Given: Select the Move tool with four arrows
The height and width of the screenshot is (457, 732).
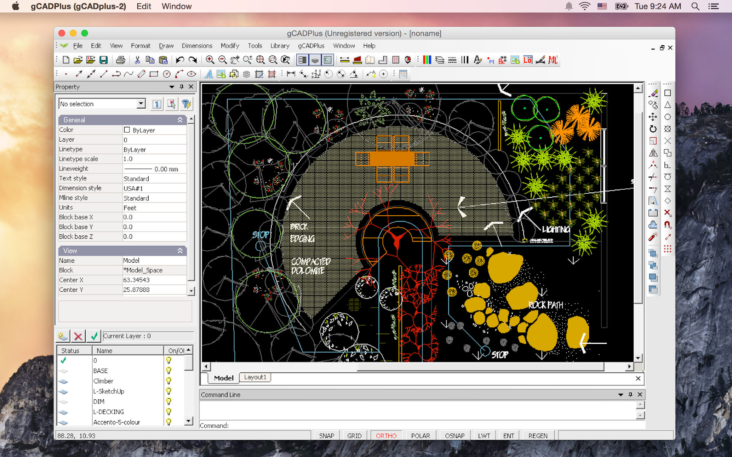Looking at the screenshot, I should [x=653, y=117].
